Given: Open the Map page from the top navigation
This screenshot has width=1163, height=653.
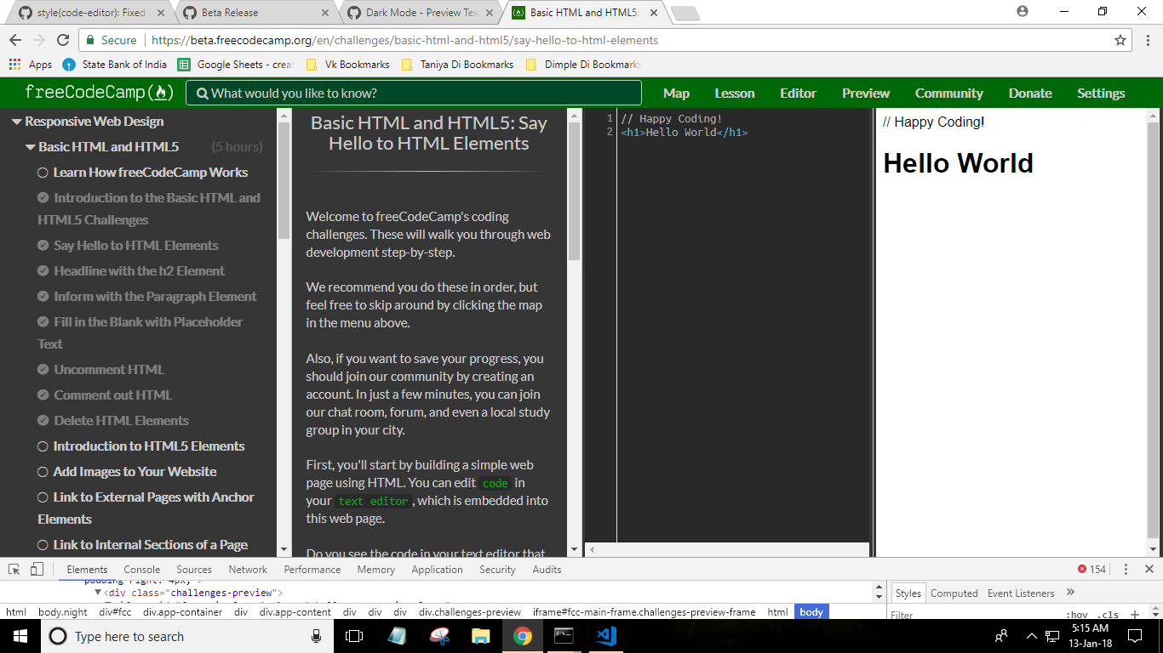Looking at the screenshot, I should [676, 93].
